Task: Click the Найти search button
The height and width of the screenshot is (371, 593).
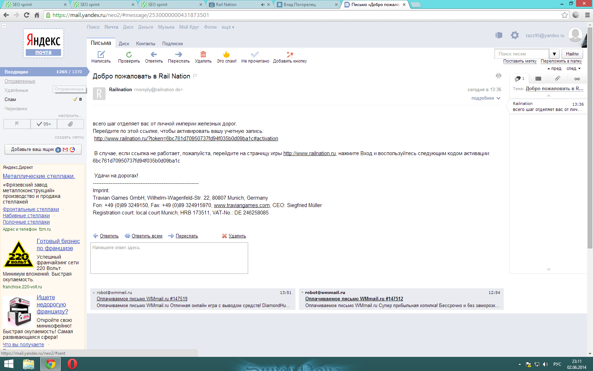Action: click(572, 54)
